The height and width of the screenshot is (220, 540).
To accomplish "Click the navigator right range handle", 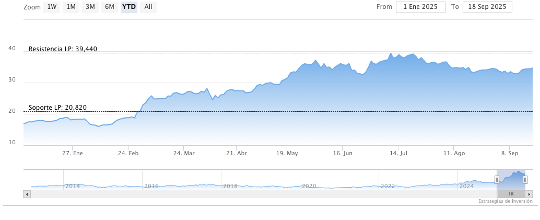I will coord(525,180).
